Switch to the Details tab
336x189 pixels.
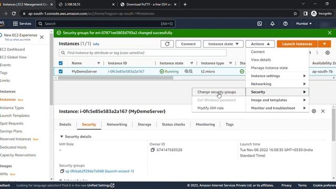click(65, 124)
